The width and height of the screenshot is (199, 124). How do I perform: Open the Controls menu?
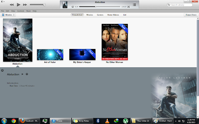(21, 11)
